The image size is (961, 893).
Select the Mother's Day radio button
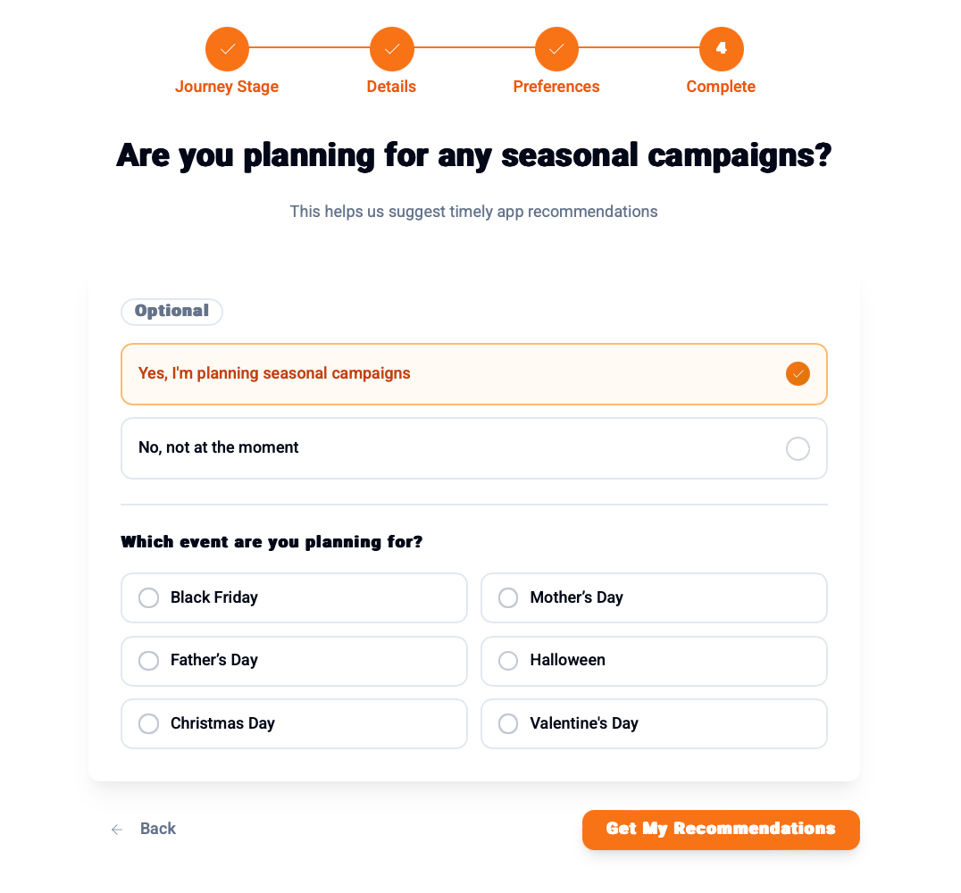(x=508, y=597)
